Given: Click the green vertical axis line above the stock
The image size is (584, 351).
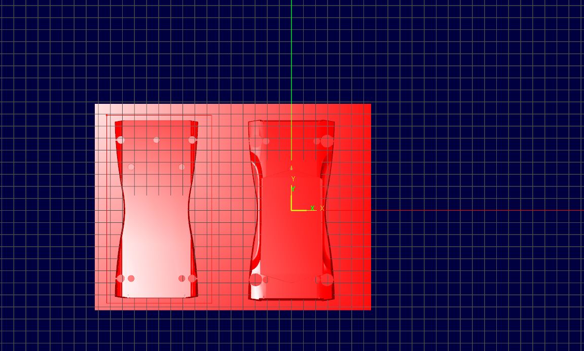Looking at the screenshot, I should (x=291, y=52).
